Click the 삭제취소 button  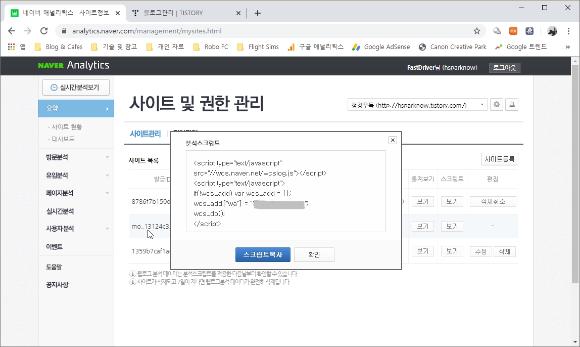click(x=493, y=201)
